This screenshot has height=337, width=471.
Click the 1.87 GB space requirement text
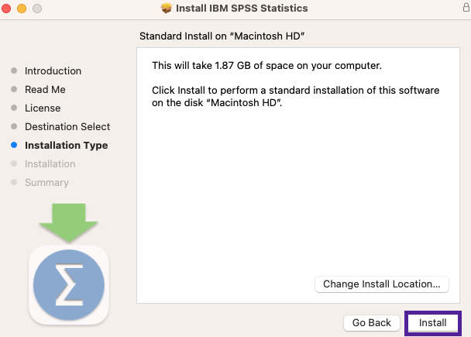pos(266,66)
